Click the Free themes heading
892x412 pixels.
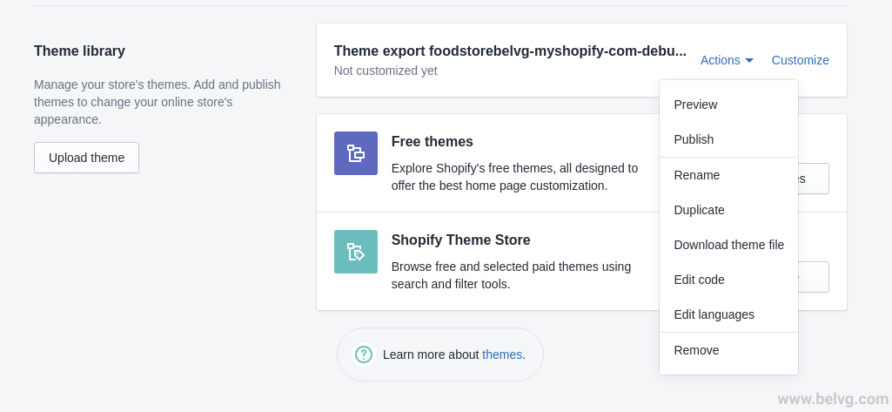pos(432,141)
